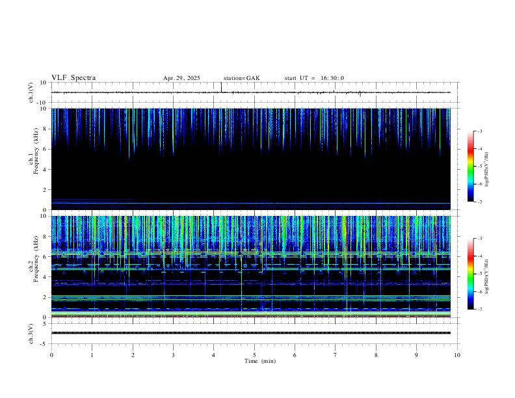
Task: Select the ch.1 "Frequency (kHz)" axis label
Action: tap(36, 151)
